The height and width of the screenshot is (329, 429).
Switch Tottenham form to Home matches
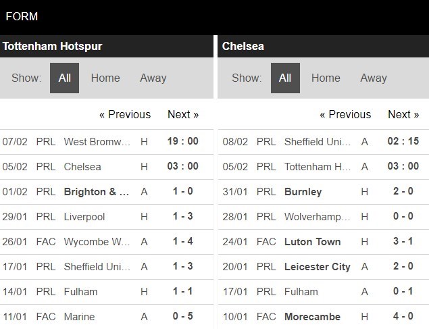coord(105,78)
